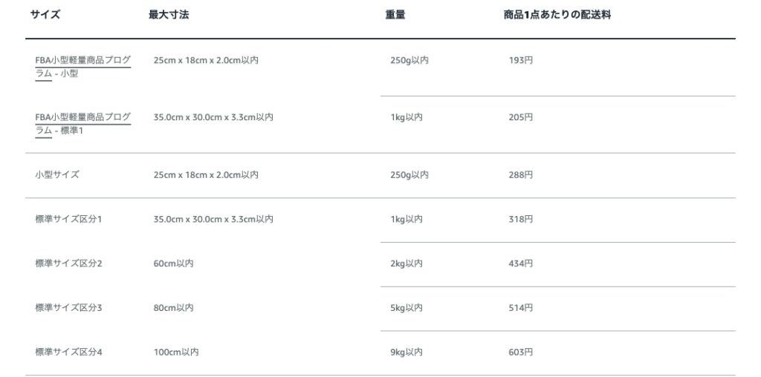Click the 最大寸法 column header
Screen dimensions: 761x377
tap(169, 15)
